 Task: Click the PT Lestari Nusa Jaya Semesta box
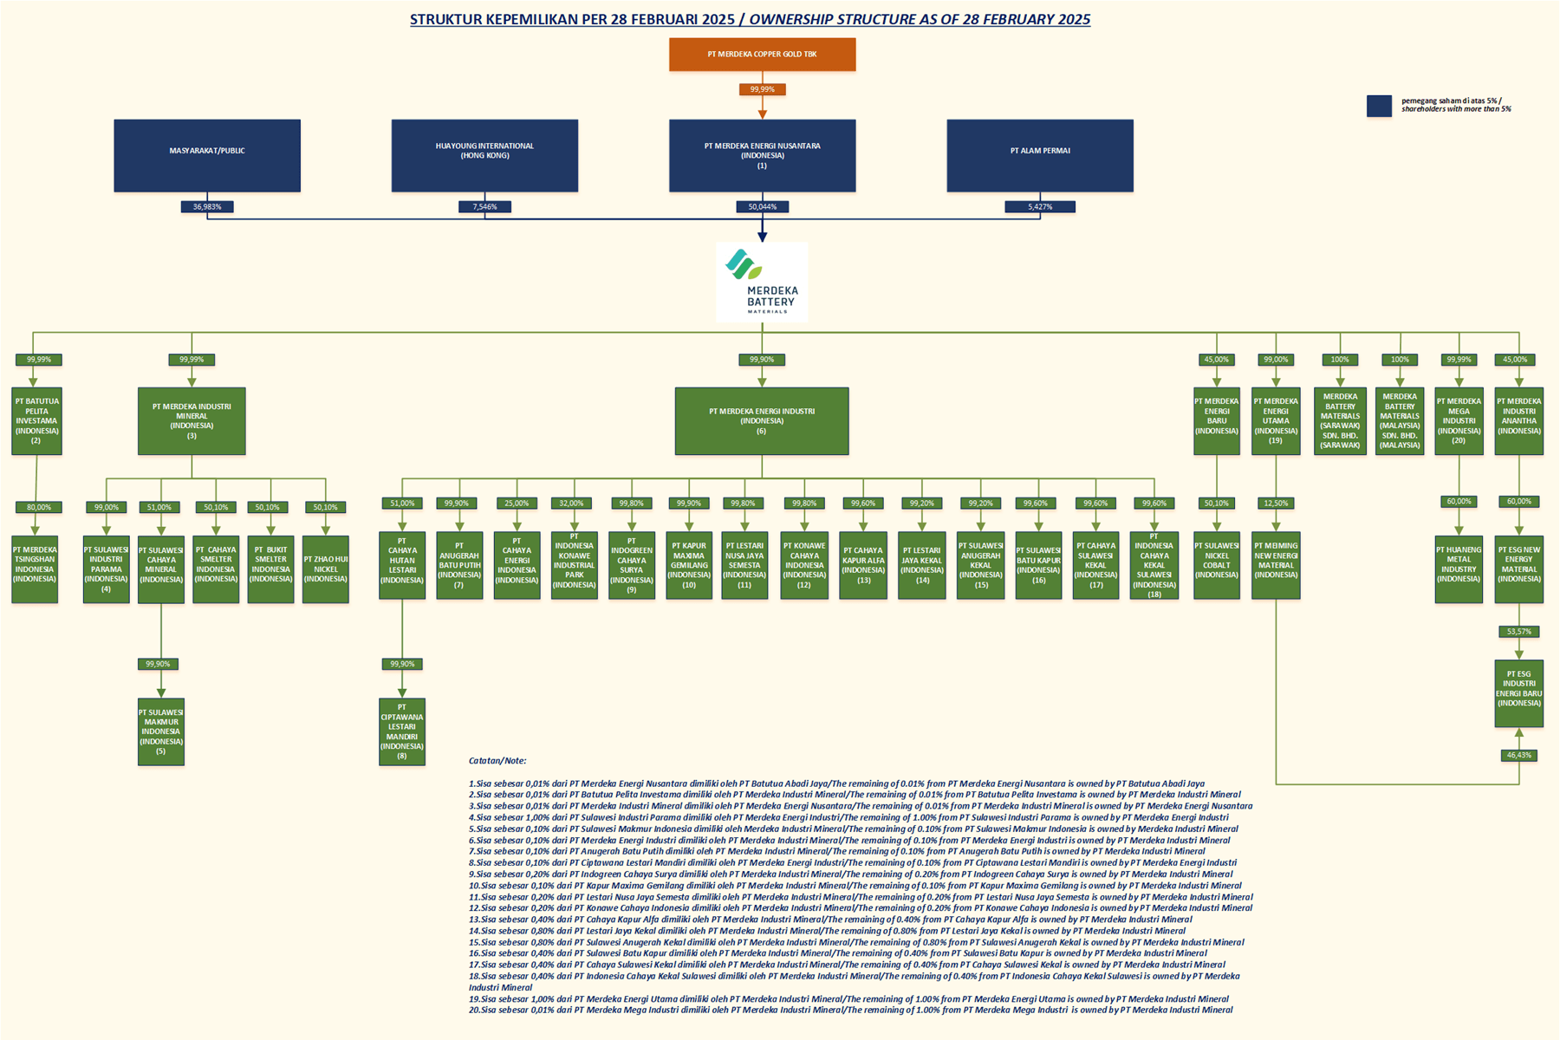[x=744, y=565]
